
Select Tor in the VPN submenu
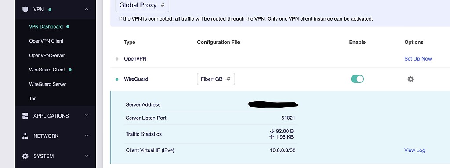pos(33,99)
